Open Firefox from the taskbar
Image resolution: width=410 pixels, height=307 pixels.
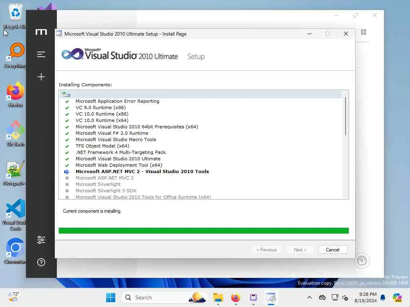click(x=235, y=297)
